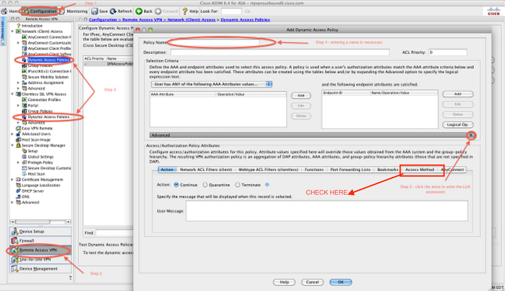Select Easy VPN Remote item
Viewport: 505px width, 291px height.
click(37, 128)
